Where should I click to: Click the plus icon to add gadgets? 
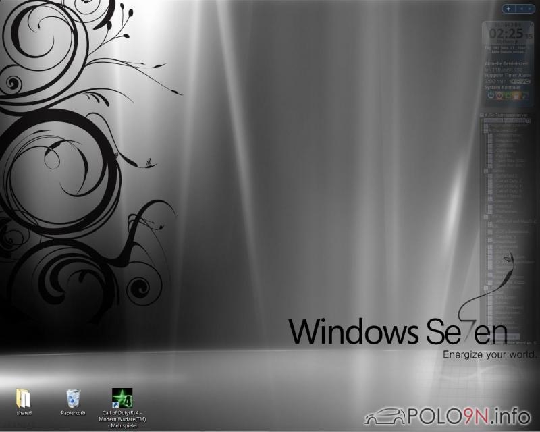point(508,9)
